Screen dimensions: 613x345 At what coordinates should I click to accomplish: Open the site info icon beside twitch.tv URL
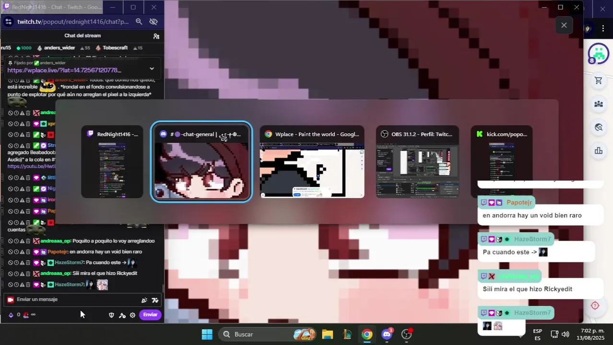(x=8, y=22)
